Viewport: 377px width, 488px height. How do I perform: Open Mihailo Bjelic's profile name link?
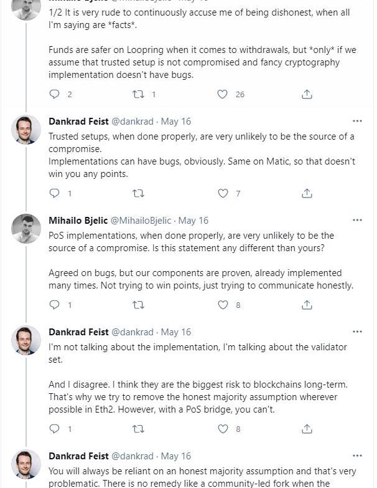click(x=78, y=221)
